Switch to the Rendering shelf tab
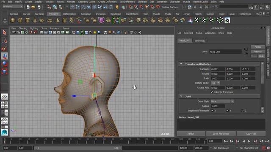The width and height of the screenshot is (271, 152). pos(116,14)
